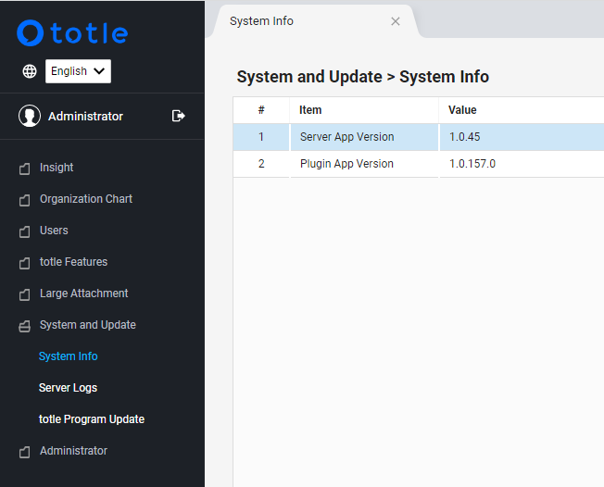Click the Administrator user name at top
Viewport: 604px width, 487px height.
click(x=85, y=117)
